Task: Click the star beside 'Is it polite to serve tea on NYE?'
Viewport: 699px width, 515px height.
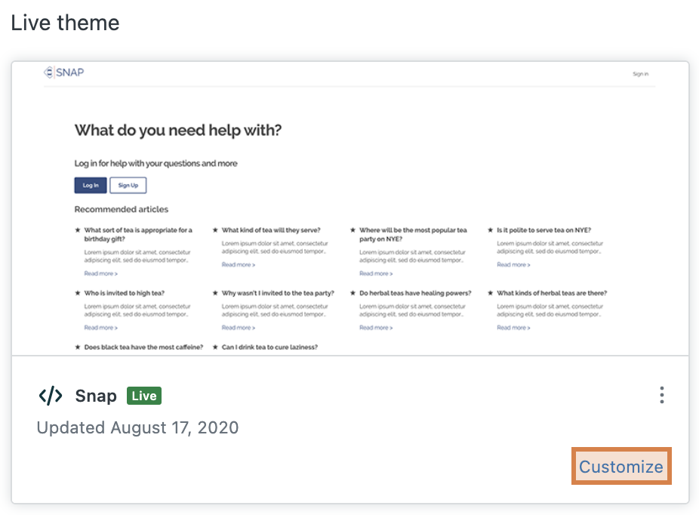Action: tap(490, 230)
